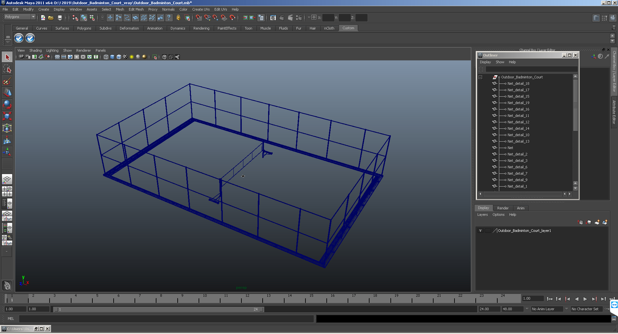
Task: Select the arrow Select tool
Action: point(7,57)
